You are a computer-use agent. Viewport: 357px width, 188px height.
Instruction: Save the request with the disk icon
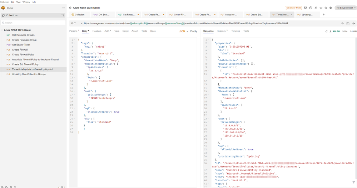point(348,23)
